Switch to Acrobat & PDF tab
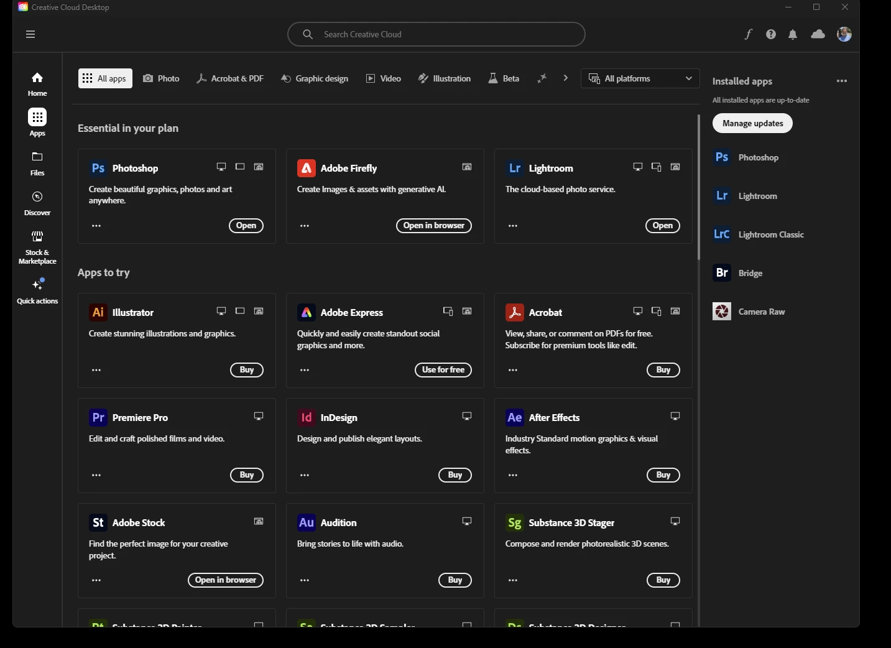Screen dimensions: 891x648 (x=230, y=78)
